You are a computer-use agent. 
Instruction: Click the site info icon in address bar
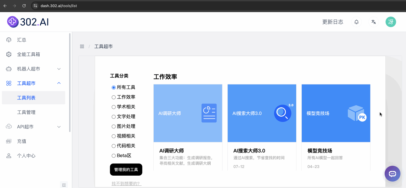(x=35, y=6)
